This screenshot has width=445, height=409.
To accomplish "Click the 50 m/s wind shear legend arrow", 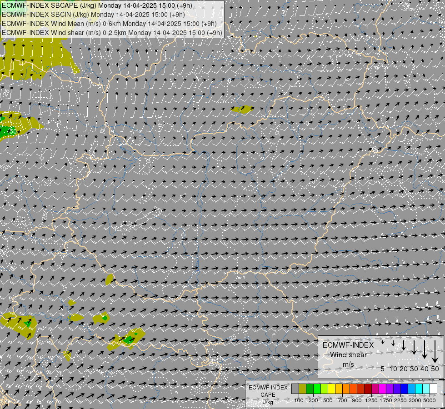I will click(x=435, y=351).
